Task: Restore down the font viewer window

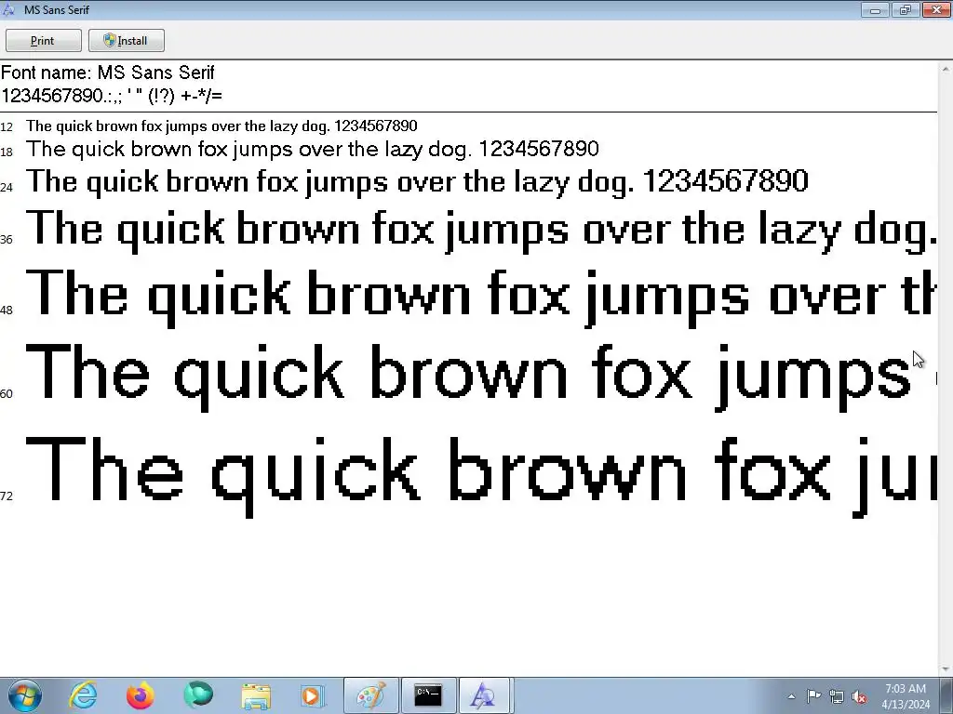Action: point(906,9)
